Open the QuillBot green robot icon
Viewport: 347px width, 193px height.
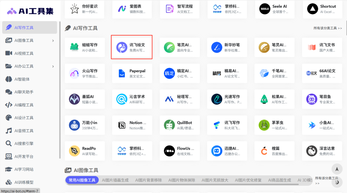tap(169, 125)
